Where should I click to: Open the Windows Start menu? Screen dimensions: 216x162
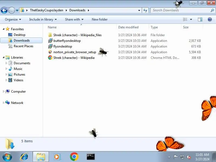7,157
